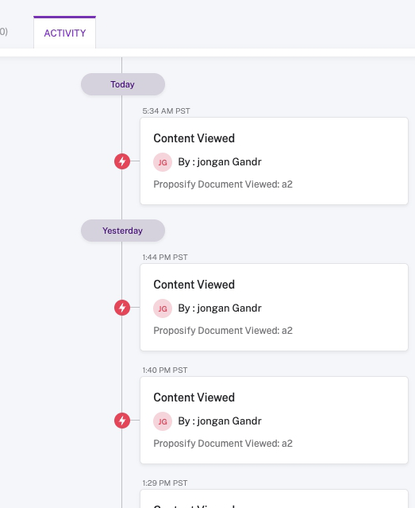Select Proposify Document Viewed: a2 in Today's card
The image size is (415, 508).
tap(223, 184)
